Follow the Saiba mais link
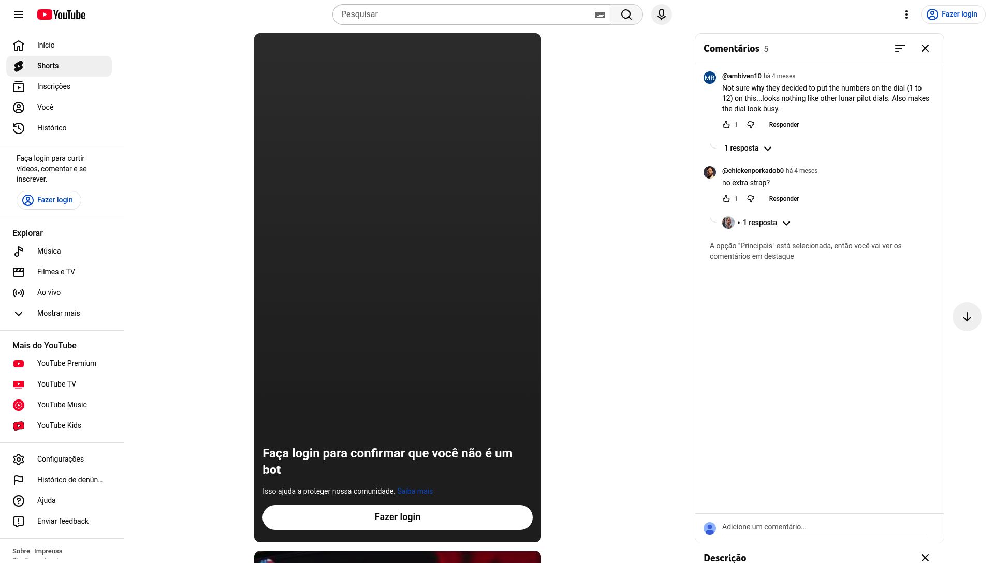The height and width of the screenshot is (563, 994). (x=415, y=491)
